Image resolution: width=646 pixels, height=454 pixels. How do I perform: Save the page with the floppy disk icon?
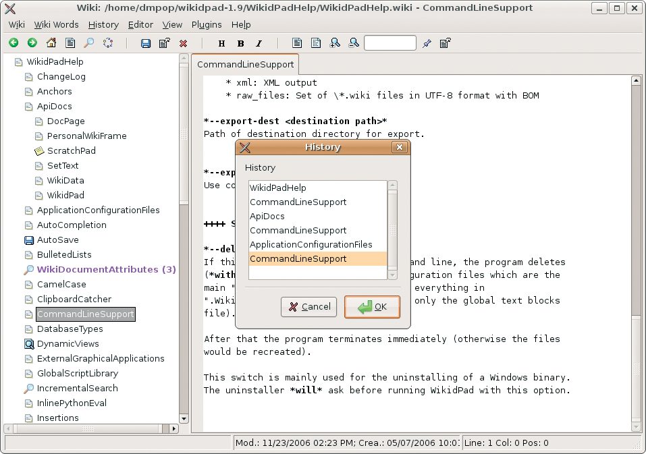[x=145, y=43]
